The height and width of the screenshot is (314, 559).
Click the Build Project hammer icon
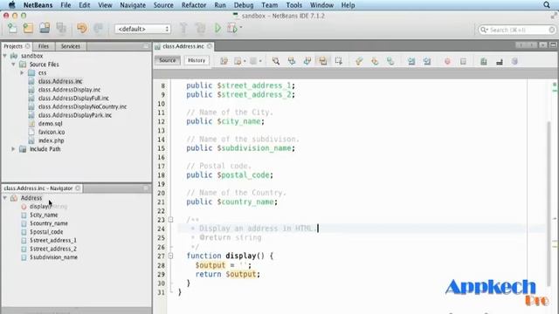coord(183,28)
